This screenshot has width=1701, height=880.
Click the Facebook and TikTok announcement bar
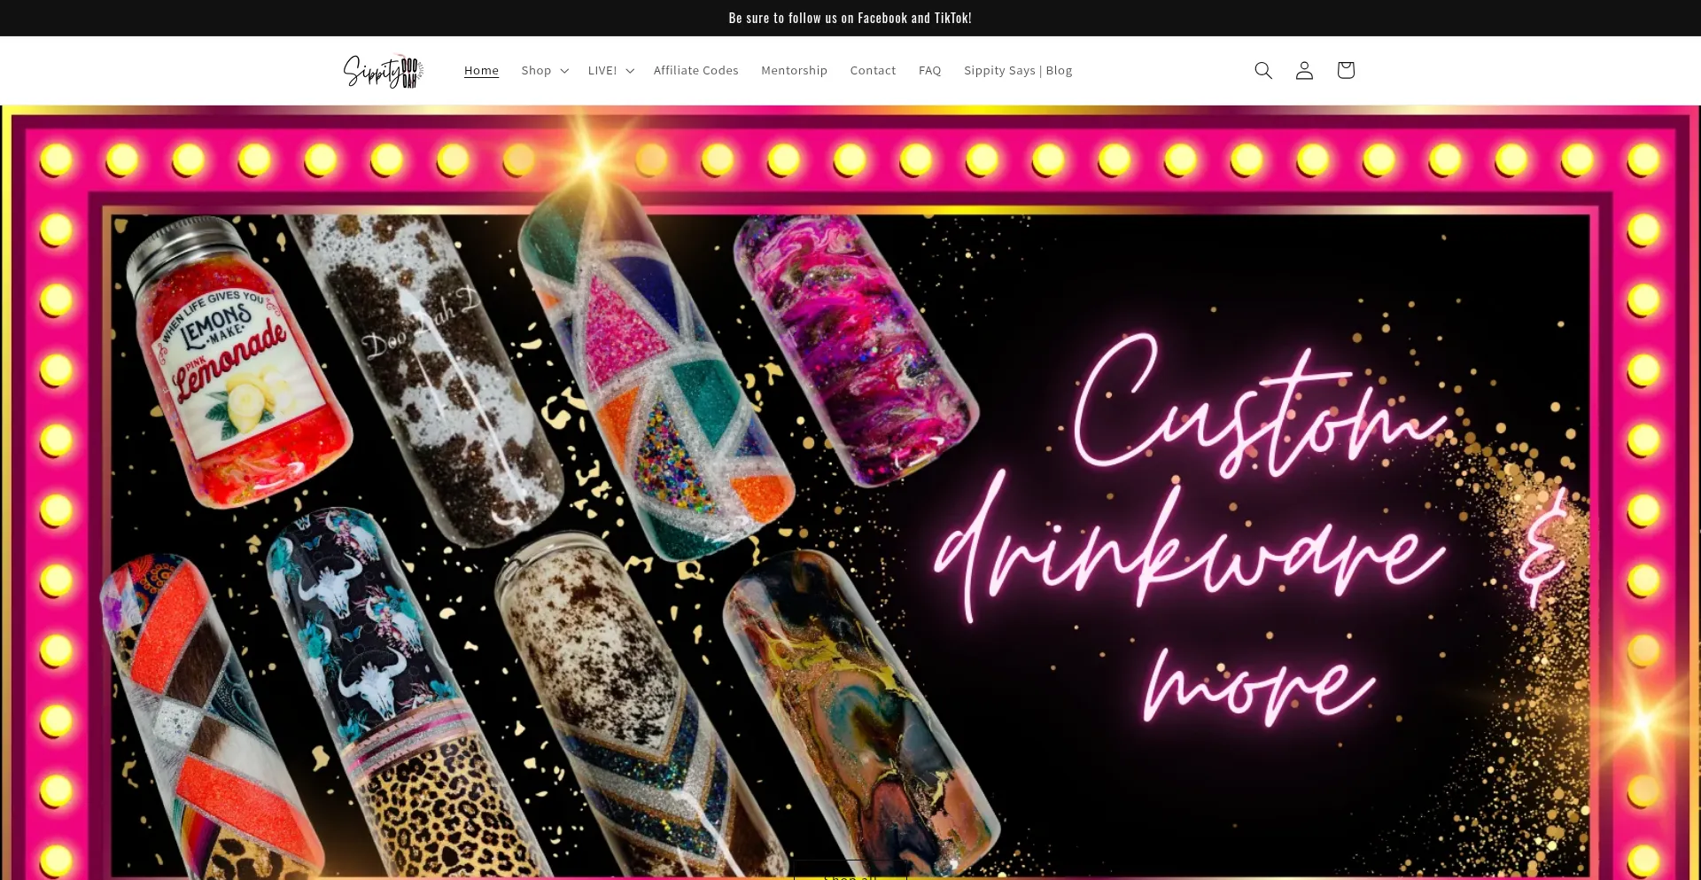pos(850,18)
